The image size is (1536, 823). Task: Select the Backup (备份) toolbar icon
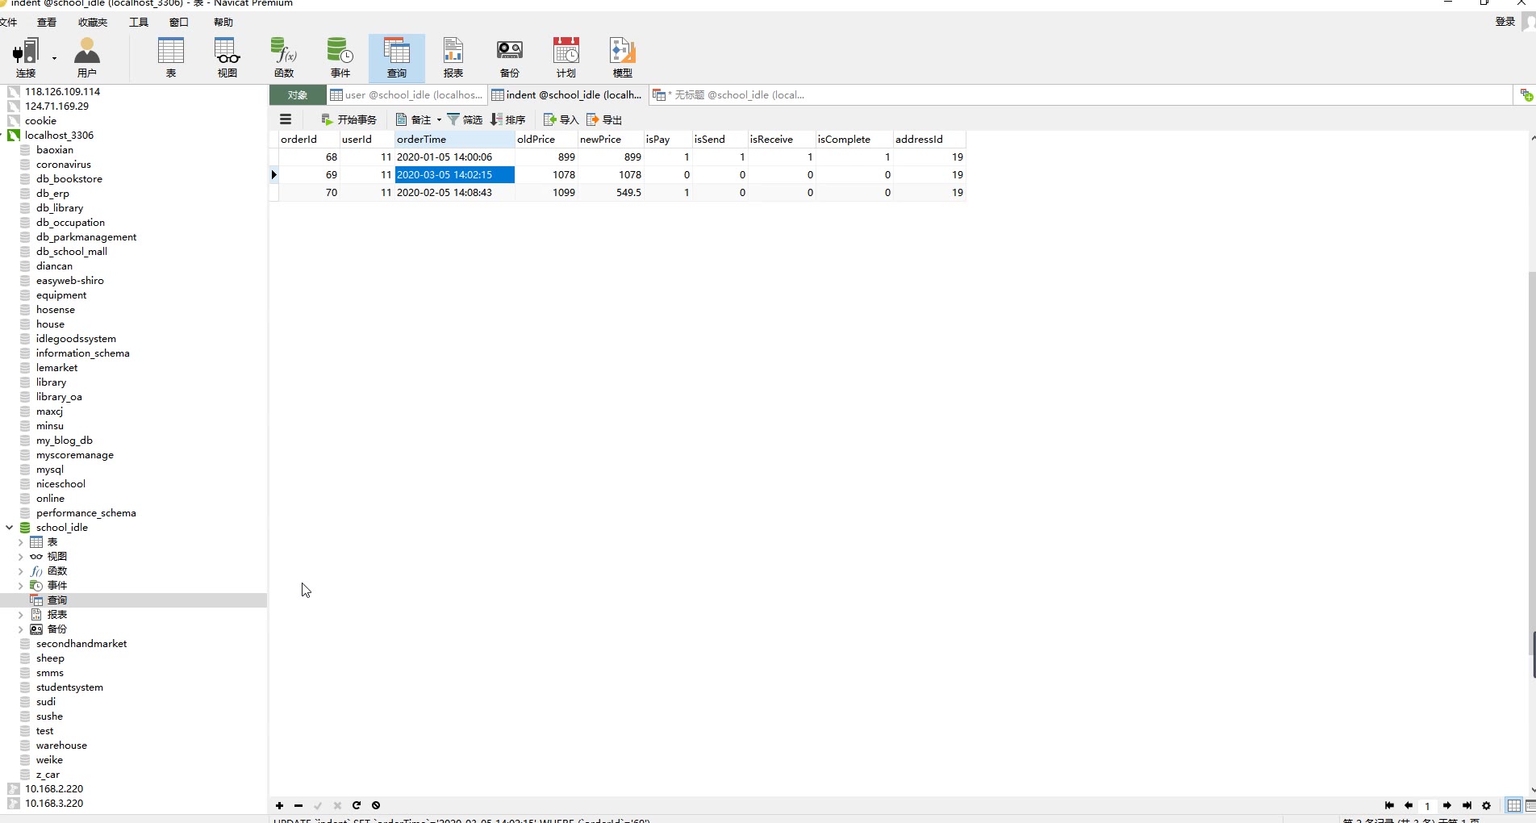tap(510, 57)
